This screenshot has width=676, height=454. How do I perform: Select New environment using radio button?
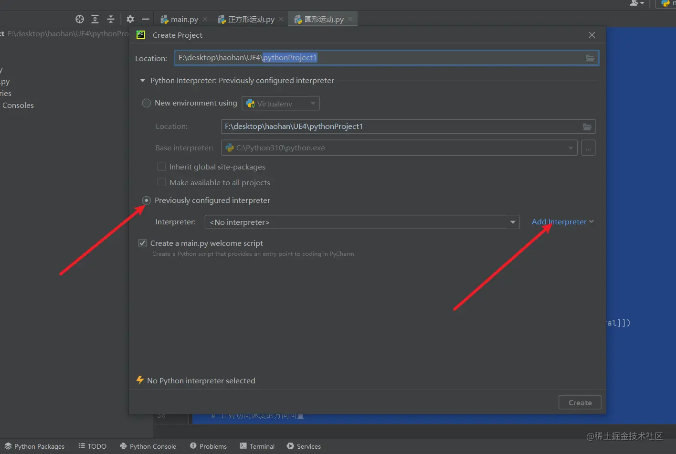point(147,103)
